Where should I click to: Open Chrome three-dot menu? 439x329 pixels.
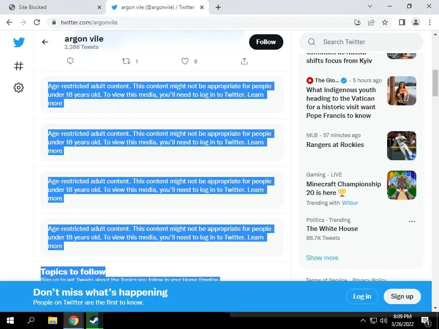tap(430, 22)
